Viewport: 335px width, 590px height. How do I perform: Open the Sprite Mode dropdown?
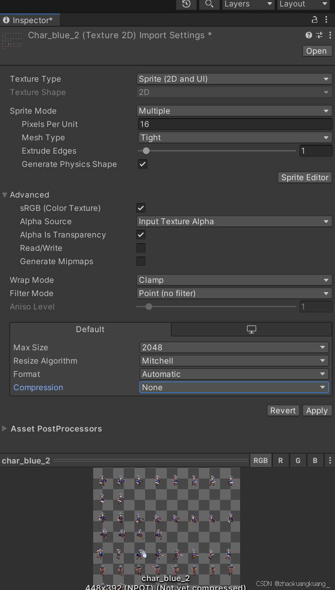[x=234, y=111]
